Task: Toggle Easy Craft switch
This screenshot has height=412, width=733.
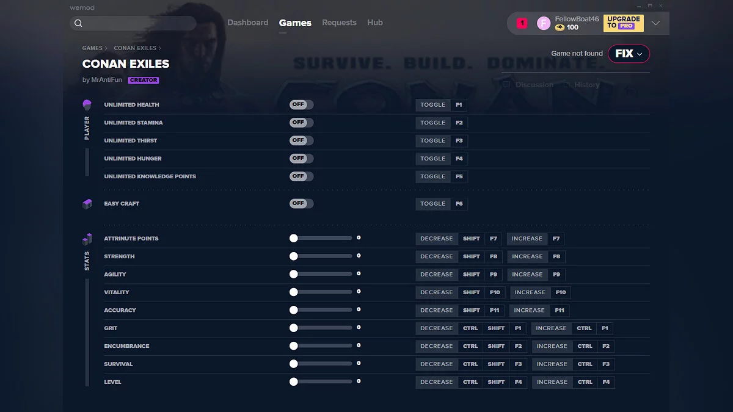Action: click(x=301, y=204)
